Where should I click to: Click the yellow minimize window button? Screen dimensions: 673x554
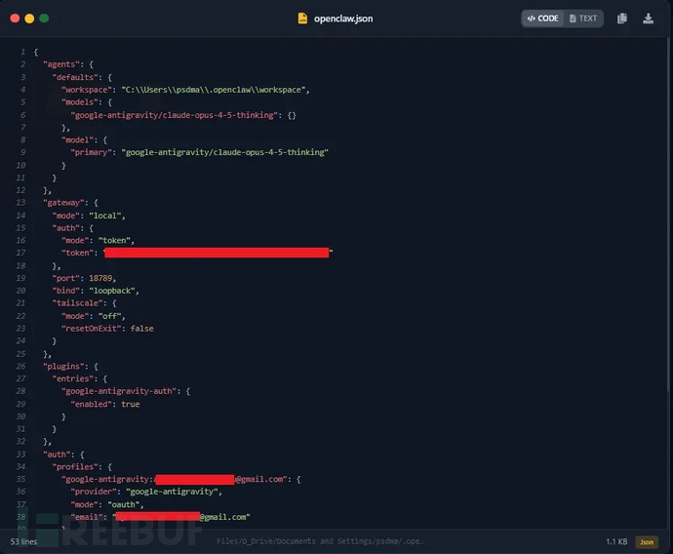[x=29, y=18]
